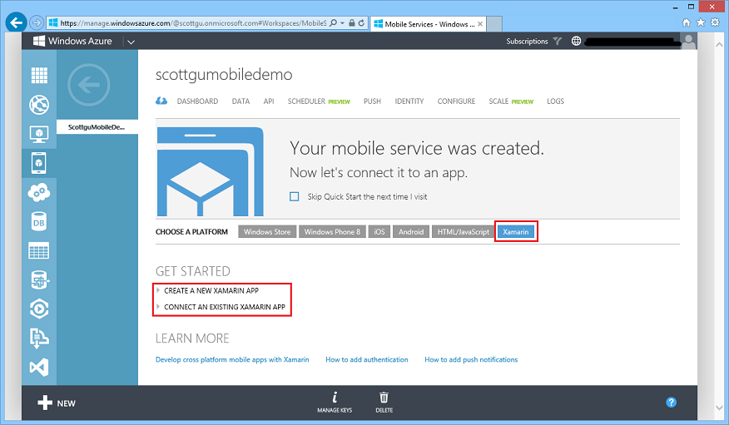Switch to the API tab
The height and width of the screenshot is (425, 729).
pyautogui.click(x=269, y=101)
